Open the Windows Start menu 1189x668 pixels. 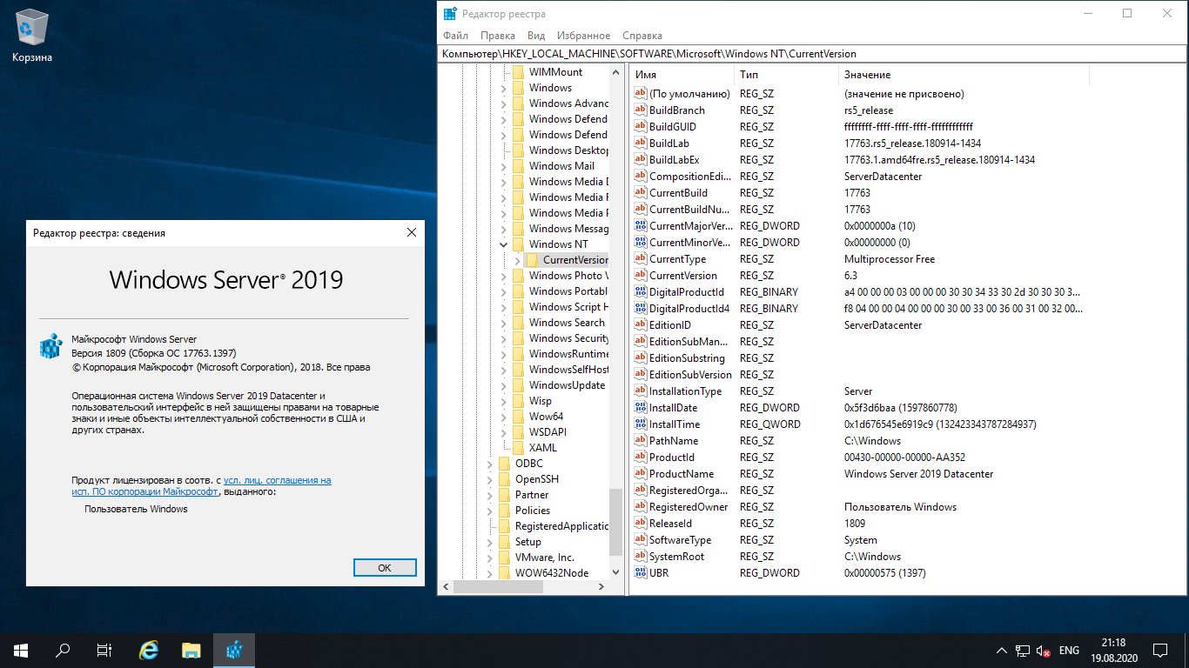(x=20, y=650)
